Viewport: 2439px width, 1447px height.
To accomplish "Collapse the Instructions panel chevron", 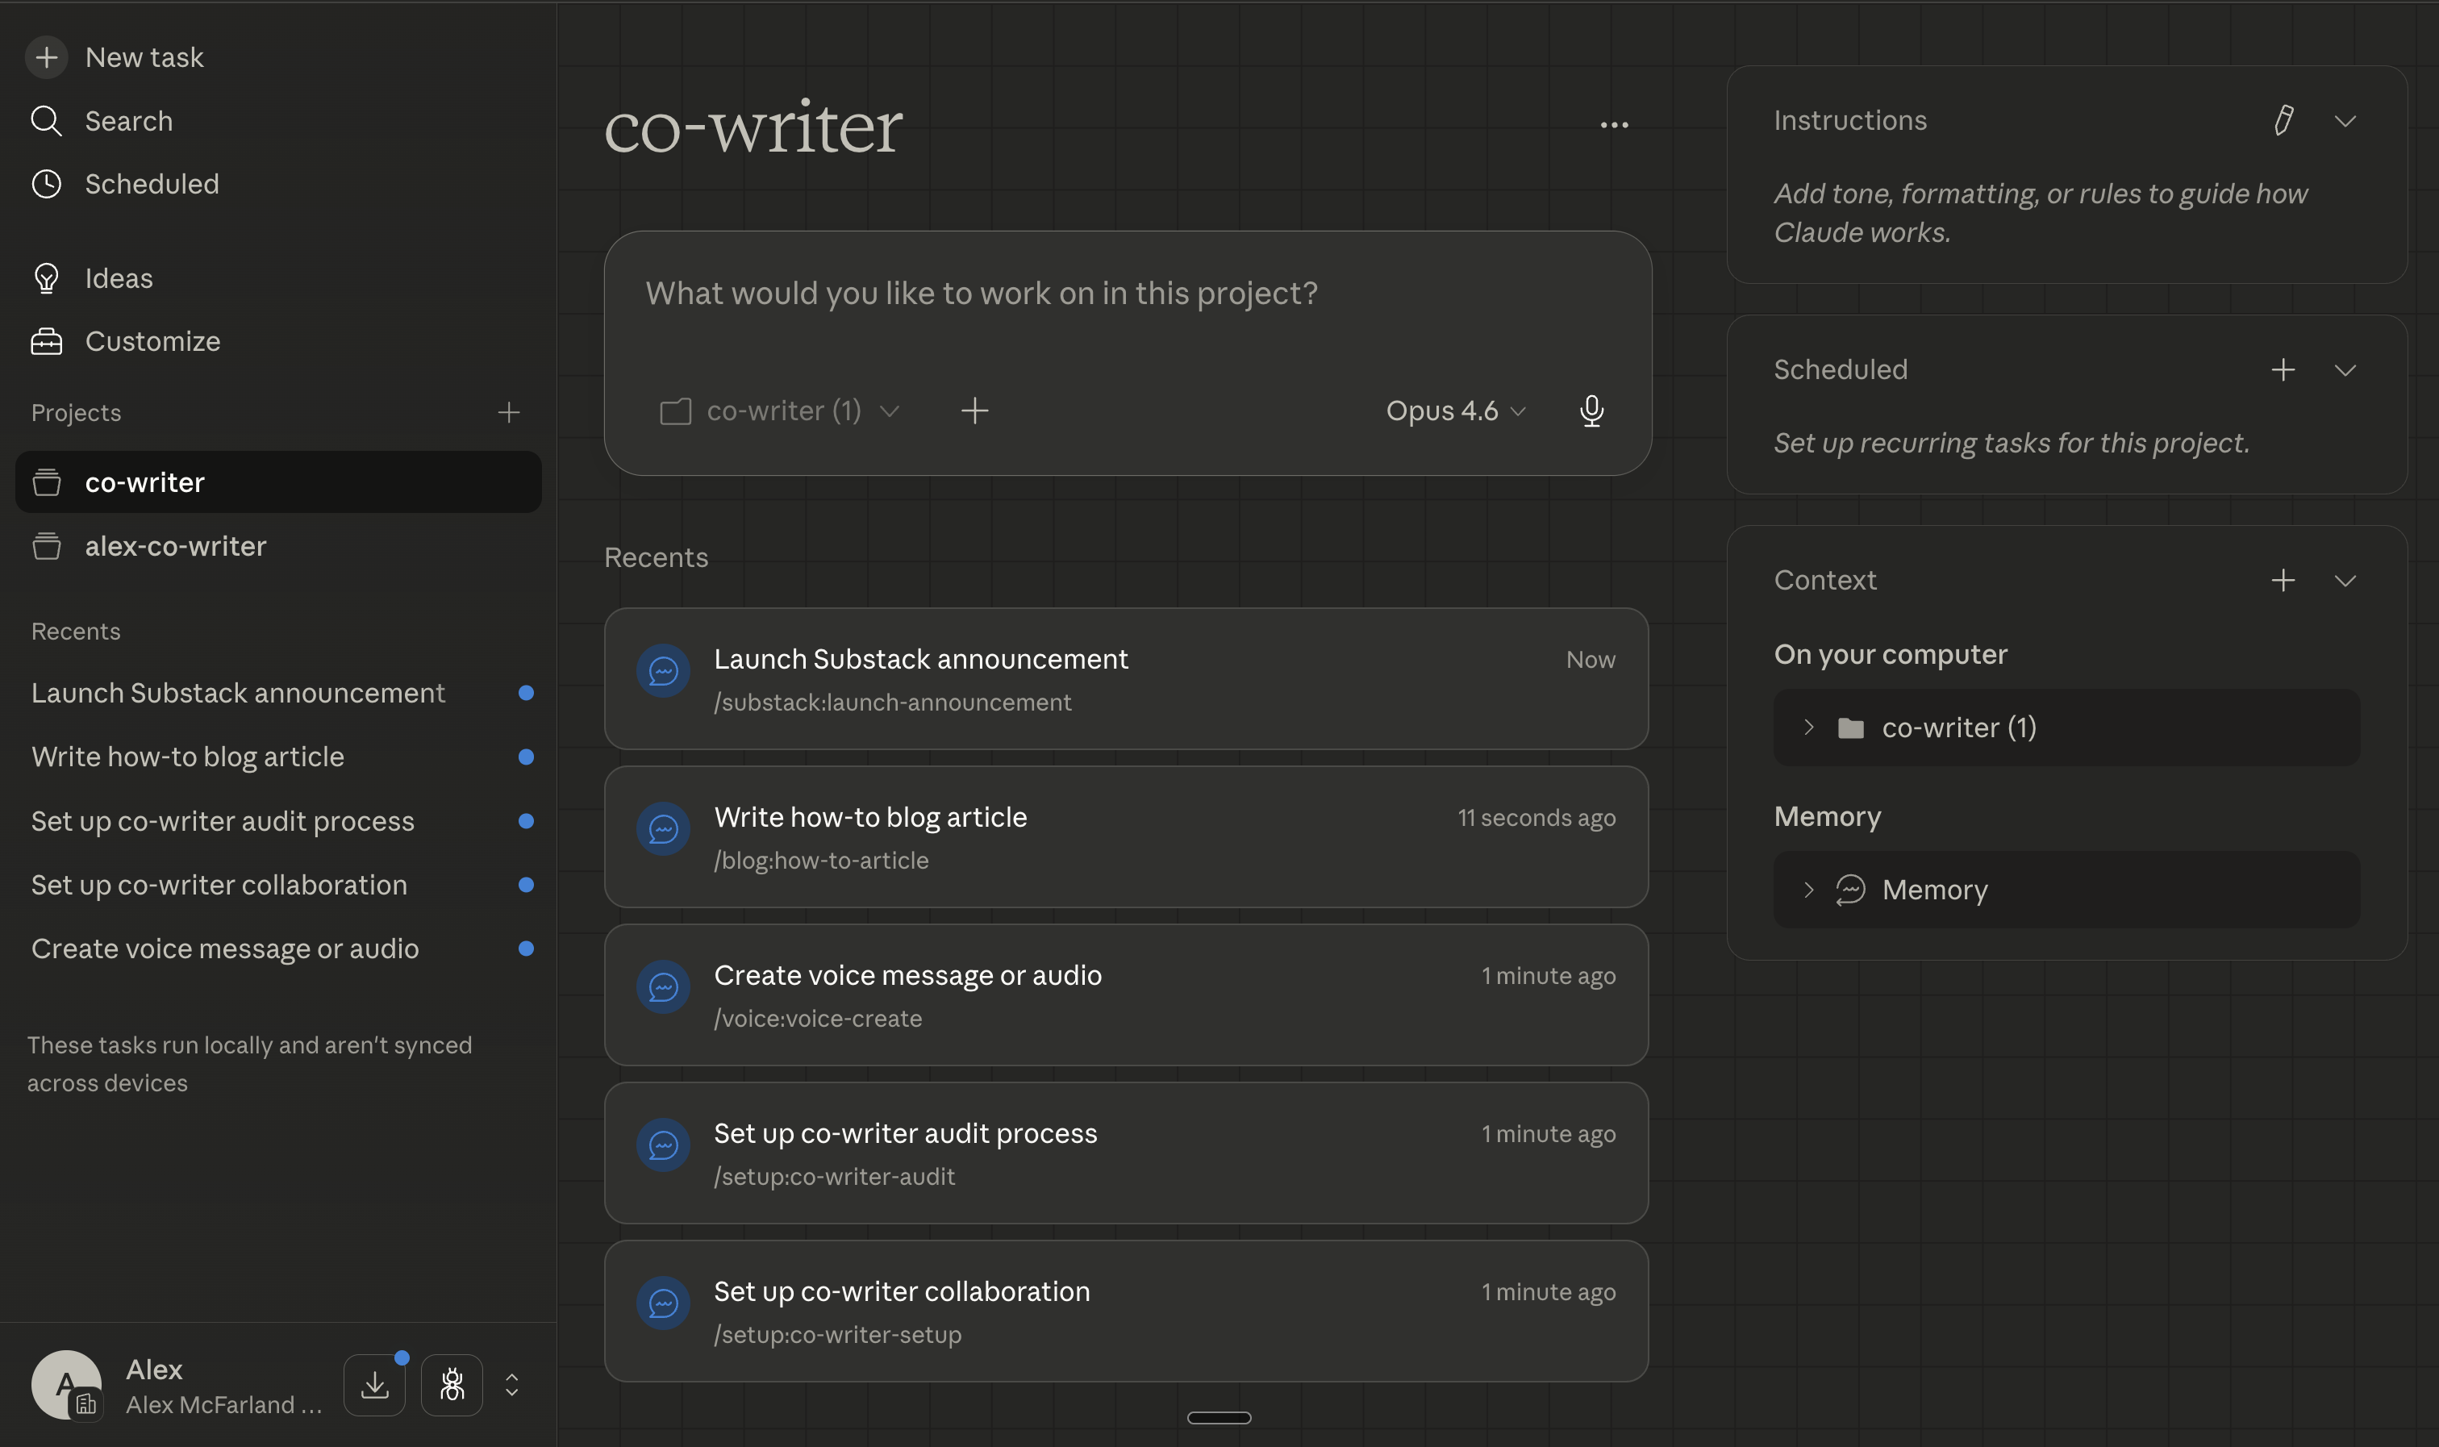I will [2345, 120].
